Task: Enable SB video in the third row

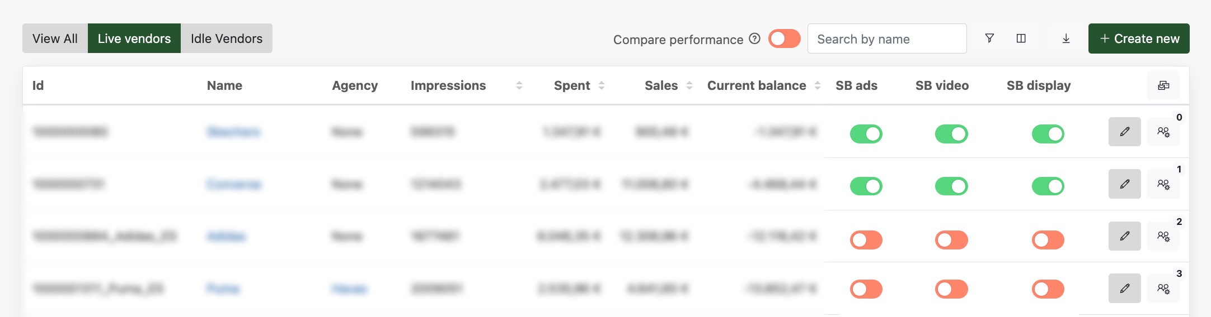Action: click(x=951, y=240)
